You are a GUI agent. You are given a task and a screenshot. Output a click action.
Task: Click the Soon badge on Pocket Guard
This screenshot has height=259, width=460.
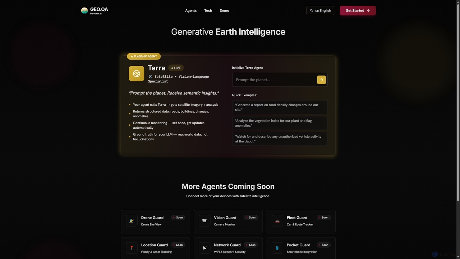pos(323,245)
